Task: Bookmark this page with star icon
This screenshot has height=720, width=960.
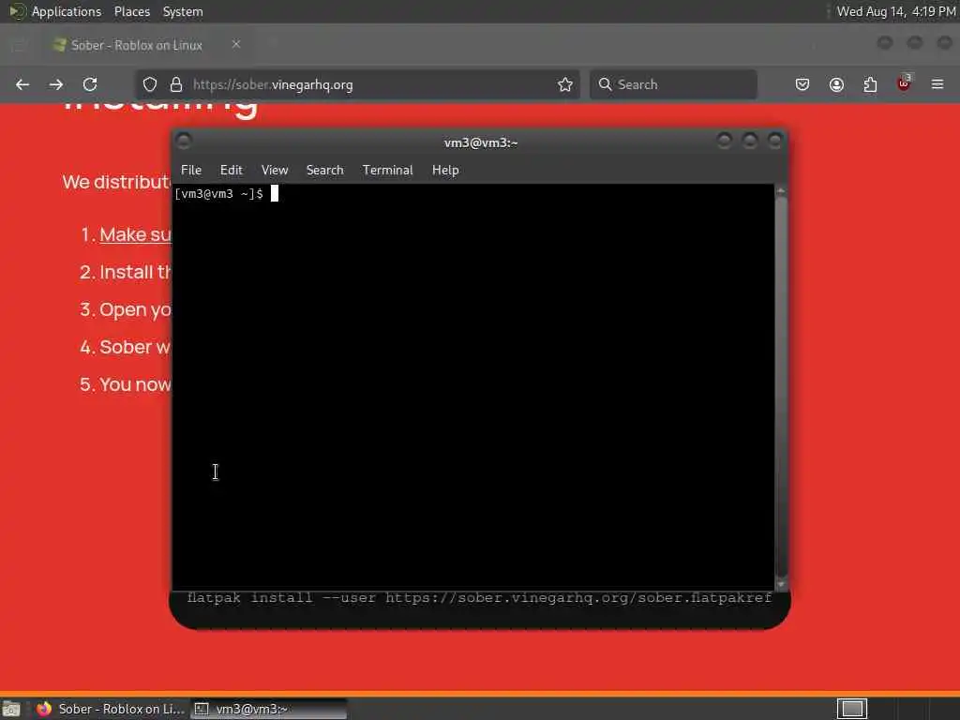Action: [565, 84]
